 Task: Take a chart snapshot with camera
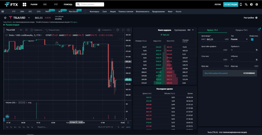128,30
